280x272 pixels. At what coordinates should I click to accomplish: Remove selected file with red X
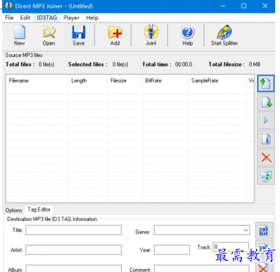[x=266, y=158]
